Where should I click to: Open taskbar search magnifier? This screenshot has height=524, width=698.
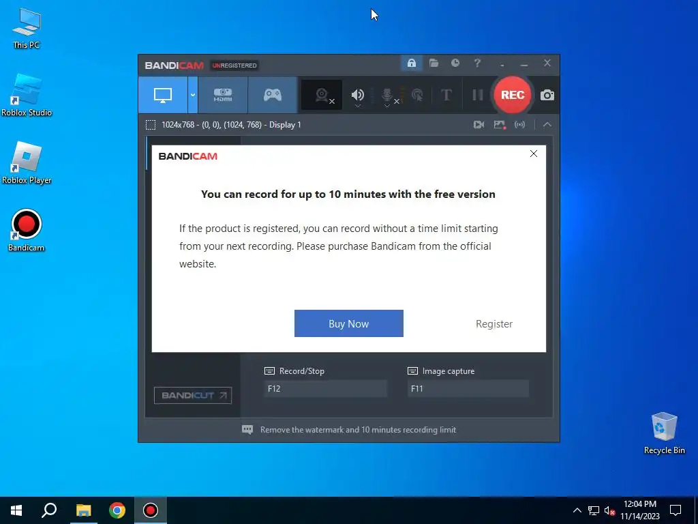point(49,510)
